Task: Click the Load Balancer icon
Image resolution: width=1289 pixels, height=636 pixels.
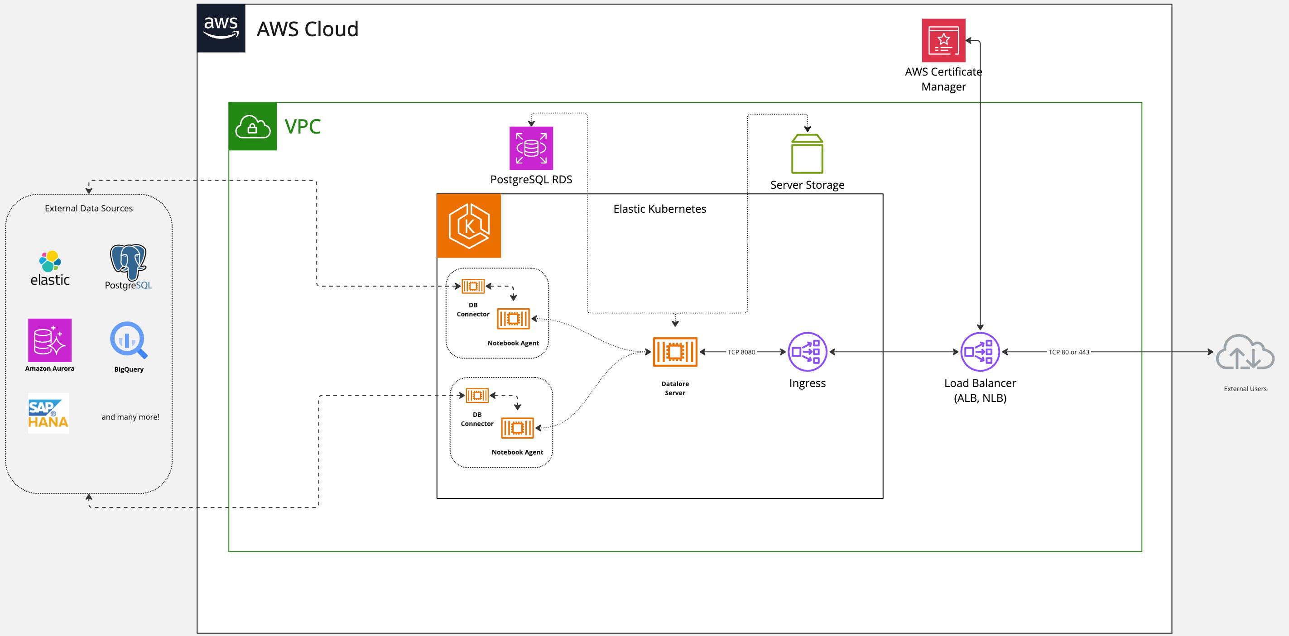Action: pos(979,352)
